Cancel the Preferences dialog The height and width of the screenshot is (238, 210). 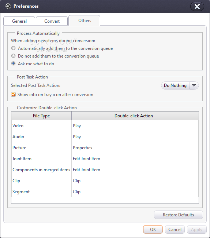point(175,229)
